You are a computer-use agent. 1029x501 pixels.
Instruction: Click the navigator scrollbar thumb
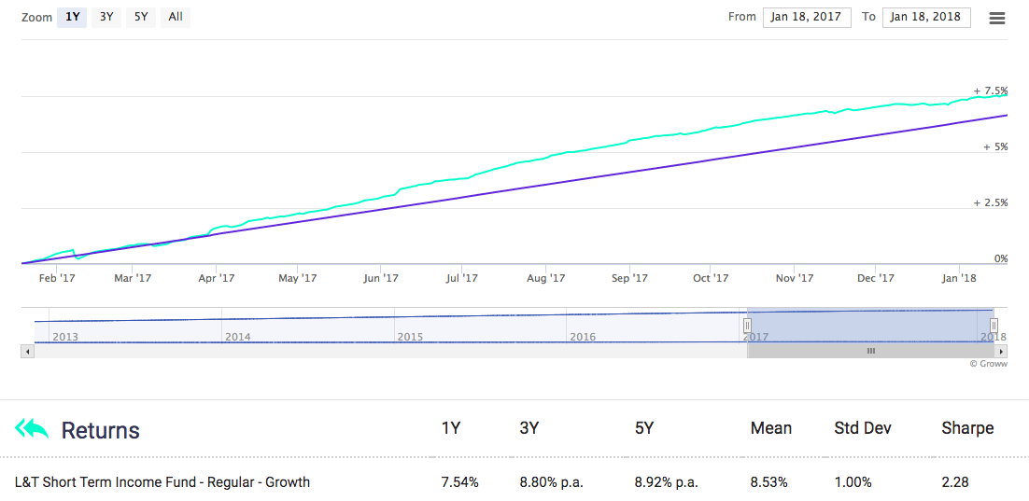870,352
